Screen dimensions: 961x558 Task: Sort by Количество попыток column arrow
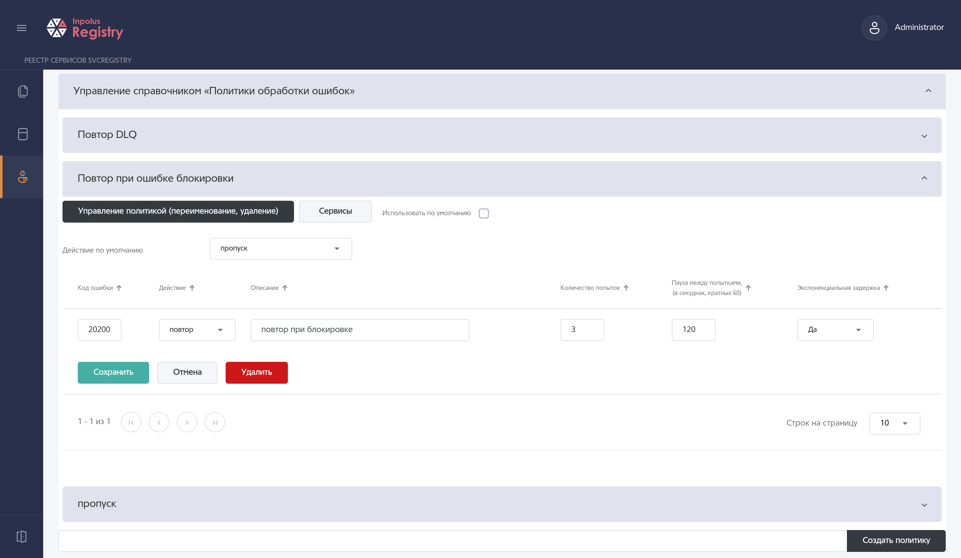pyautogui.click(x=626, y=288)
